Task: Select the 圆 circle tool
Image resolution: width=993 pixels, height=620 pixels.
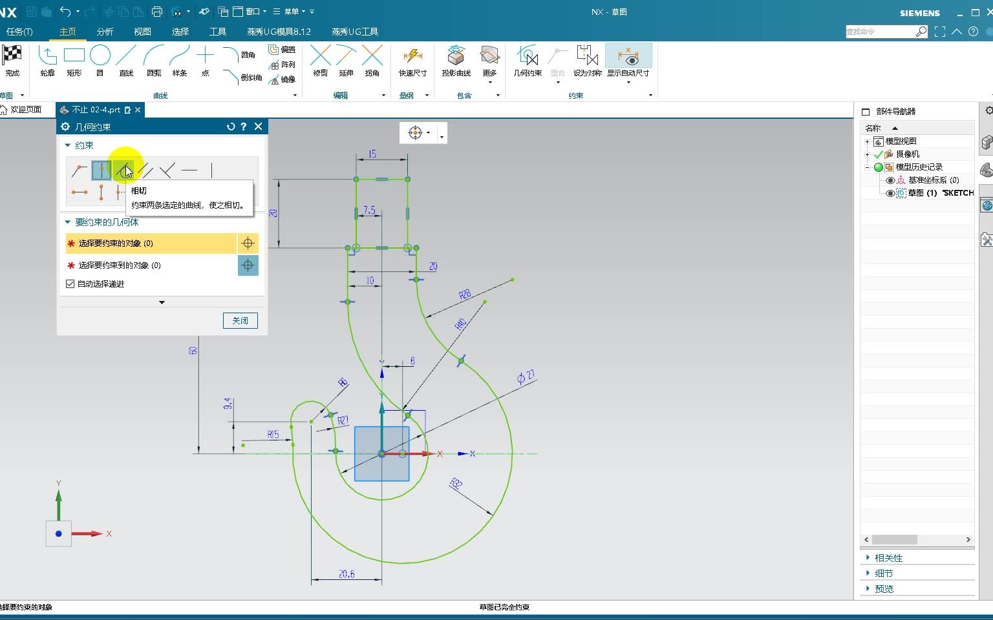Action: click(100, 61)
